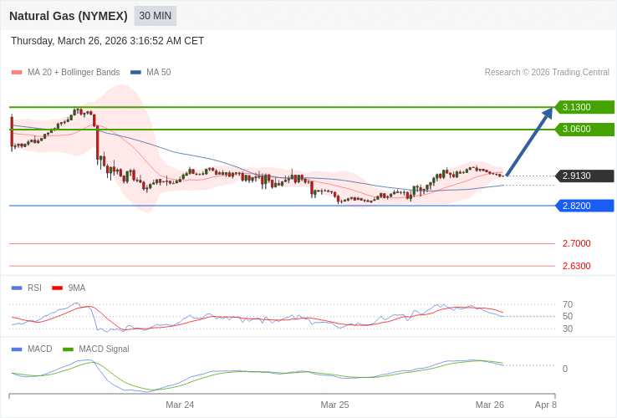Click the 30 MIN timeframe button
Screen dimensions: 617x418
click(x=156, y=16)
